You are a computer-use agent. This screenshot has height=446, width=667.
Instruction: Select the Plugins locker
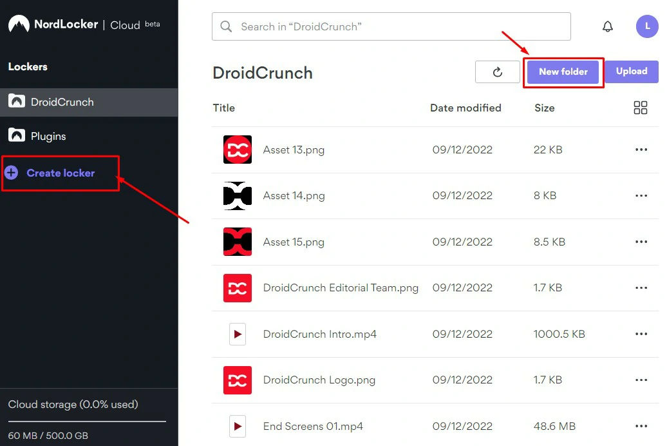89,136
